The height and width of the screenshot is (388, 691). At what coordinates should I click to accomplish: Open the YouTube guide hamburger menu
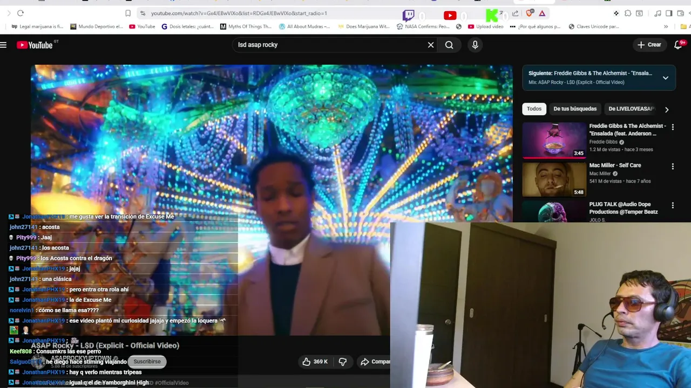pos(4,45)
